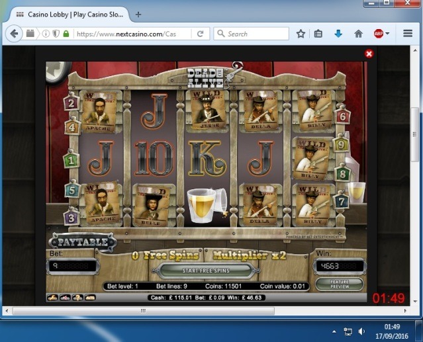Open the FEATURE PREVIEW
Screen dimensions: 423x342
point(340,284)
